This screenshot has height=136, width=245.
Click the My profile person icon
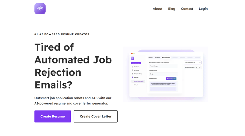pyautogui.click(x=132, y=70)
